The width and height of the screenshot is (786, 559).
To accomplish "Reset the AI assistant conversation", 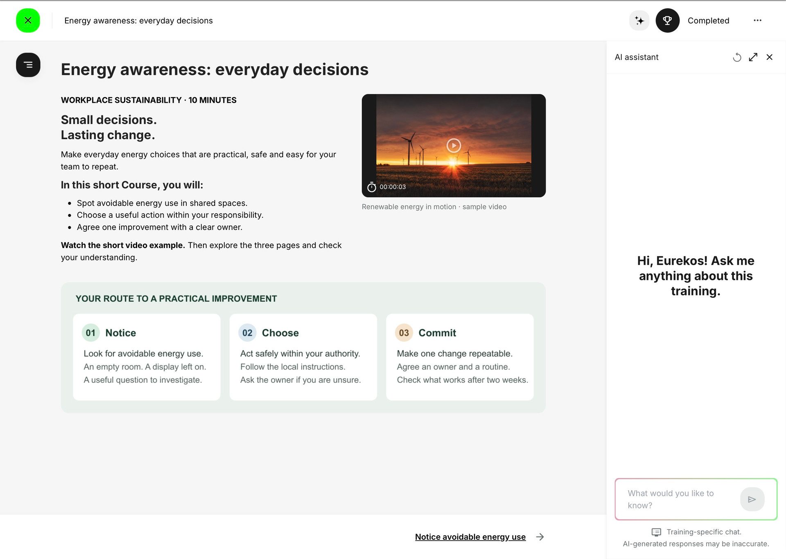I will click(x=737, y=57).
